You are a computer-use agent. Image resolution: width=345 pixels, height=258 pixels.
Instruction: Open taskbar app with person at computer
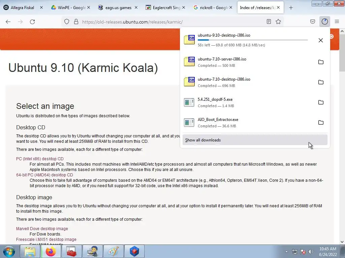[93, 251]
